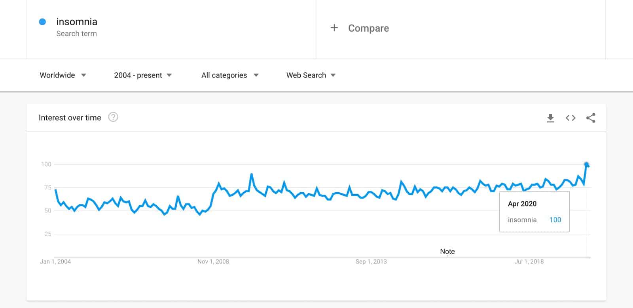Open the All categories dropdown

(230, 75)
